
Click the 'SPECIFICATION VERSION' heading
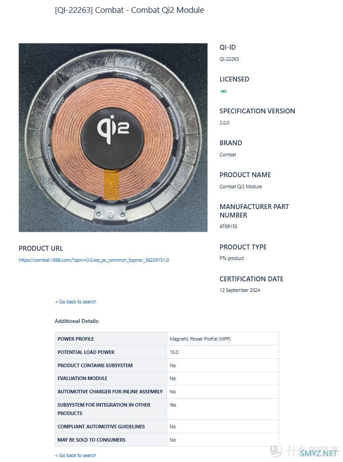point(257,111)
